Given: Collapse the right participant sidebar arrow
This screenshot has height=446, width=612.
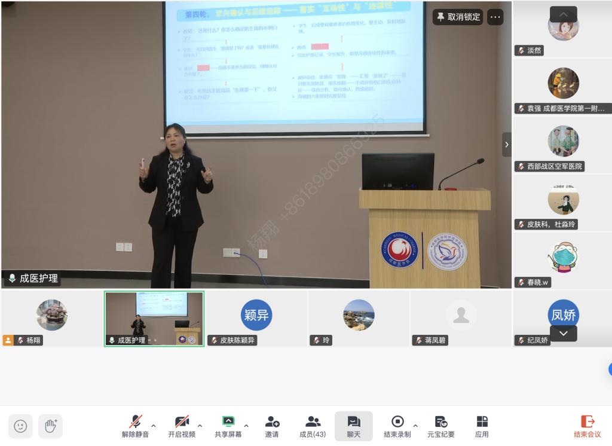Looking at the screenshot, I should coord(507,144).
